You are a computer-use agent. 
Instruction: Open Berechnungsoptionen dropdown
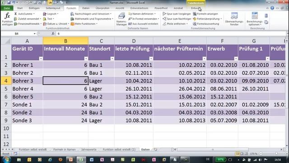pos(255,19)
